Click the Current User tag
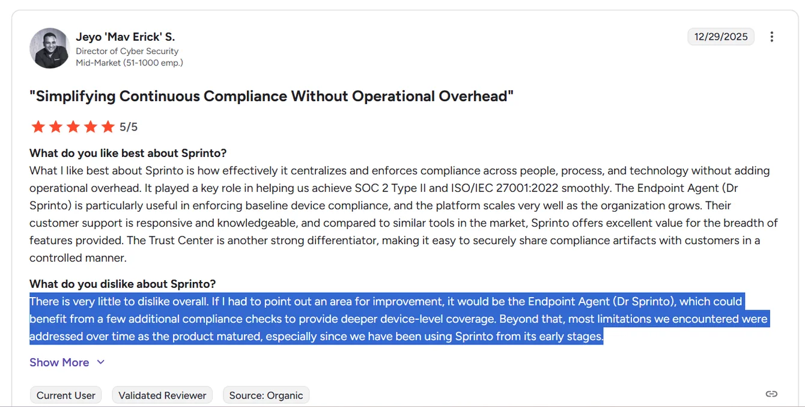Viewport: 805px width, 407px height. (x=66, y=395)
